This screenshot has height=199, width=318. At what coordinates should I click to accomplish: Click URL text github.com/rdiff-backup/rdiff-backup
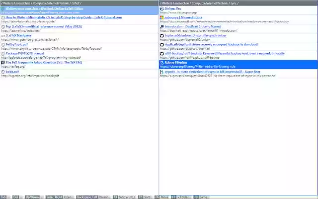(190, 58)
